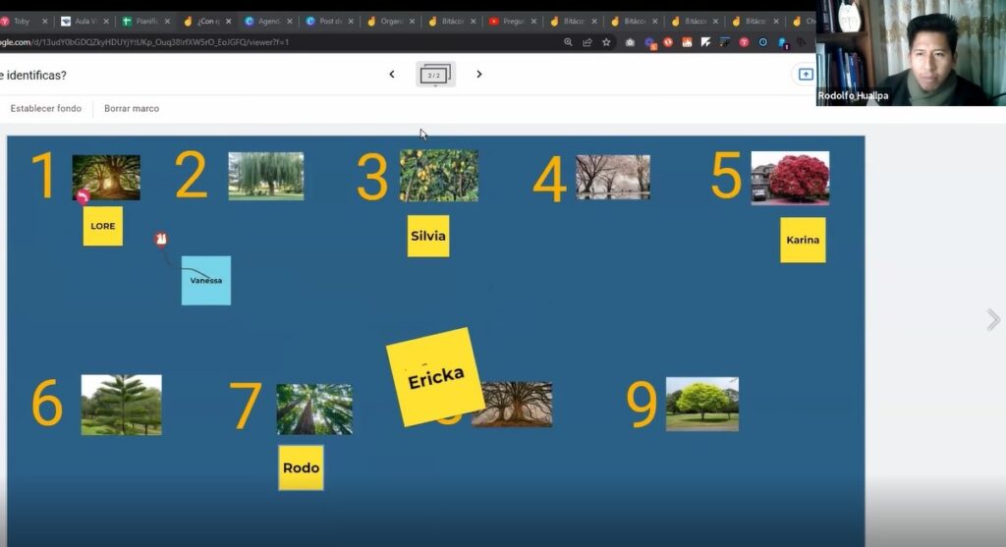
Task: Select the yellow 'Ericka' sticky note
Action: (x=435, y=377)
